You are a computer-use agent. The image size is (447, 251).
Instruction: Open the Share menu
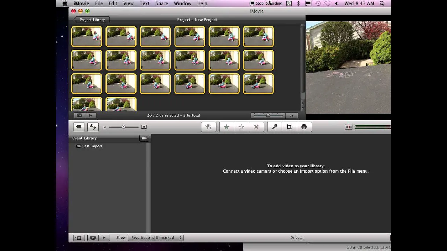(162, 3)
